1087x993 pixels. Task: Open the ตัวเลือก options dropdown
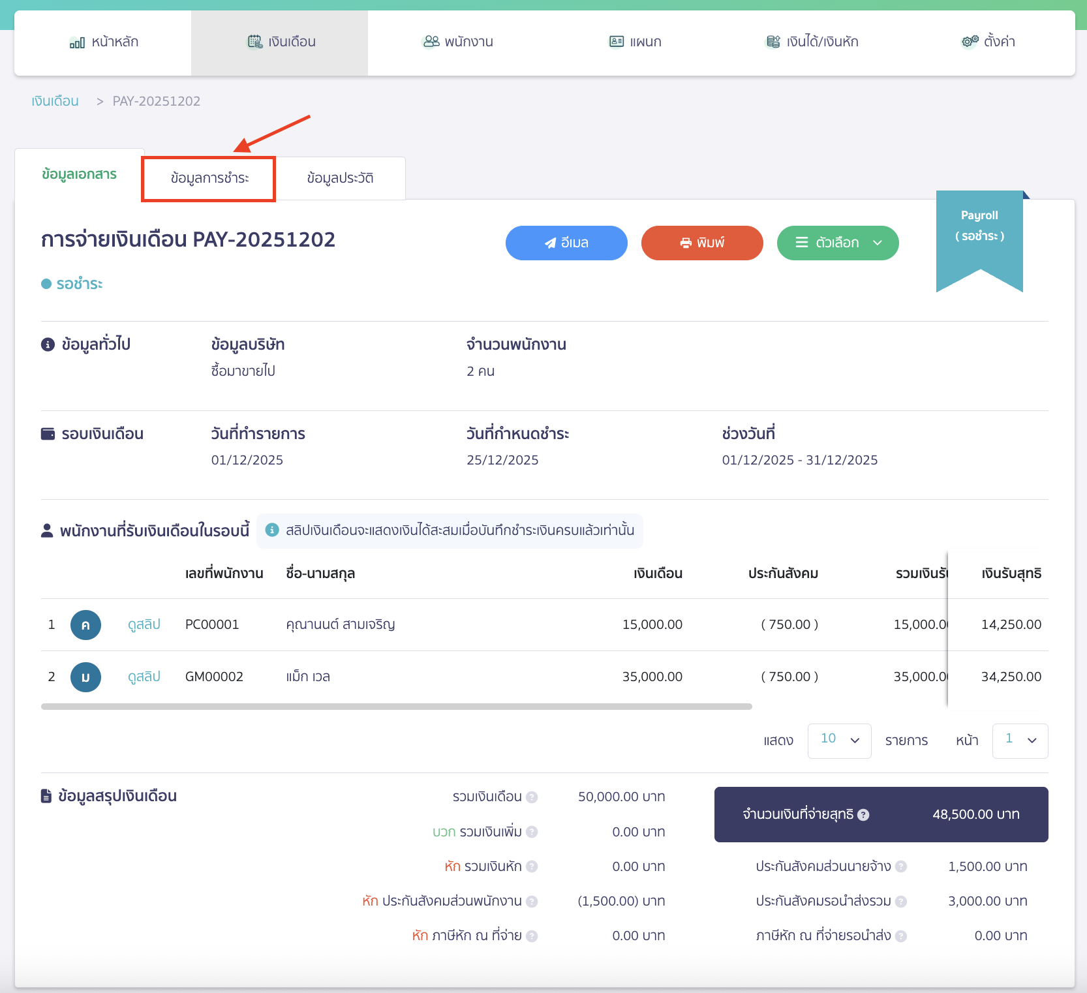click(x=838, y=243)
